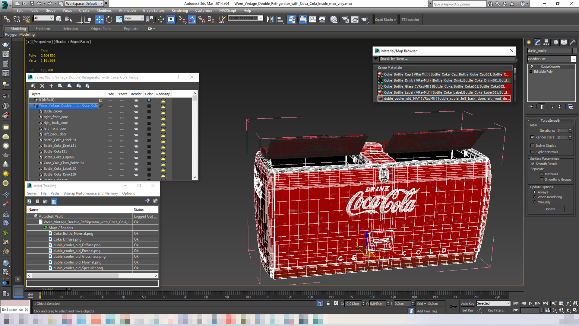The height and width of the screenshot is (326, 579).
Task: Open the Create command panel tab
Action: (x=529, y=42)
